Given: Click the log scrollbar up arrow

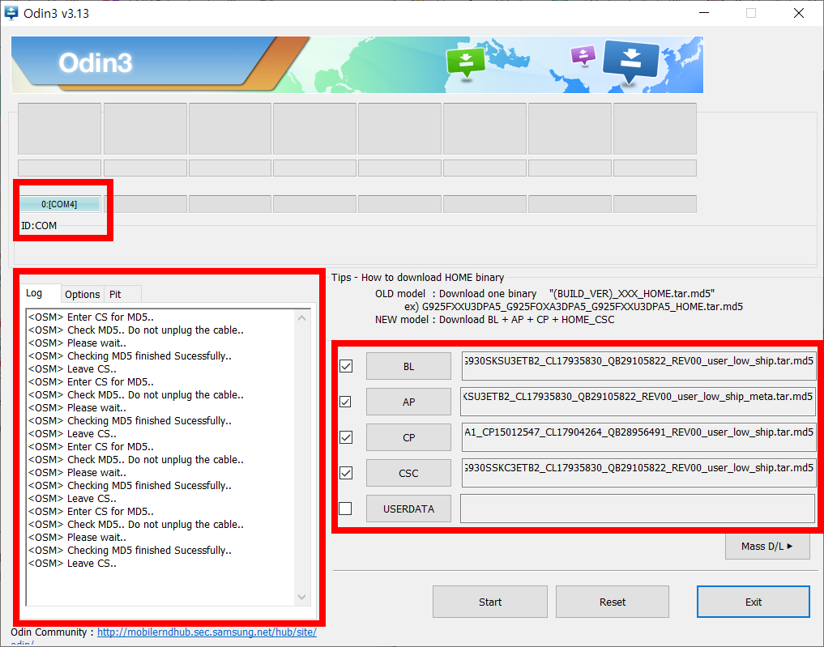Looking at the screenshot, I should (301, 318).
